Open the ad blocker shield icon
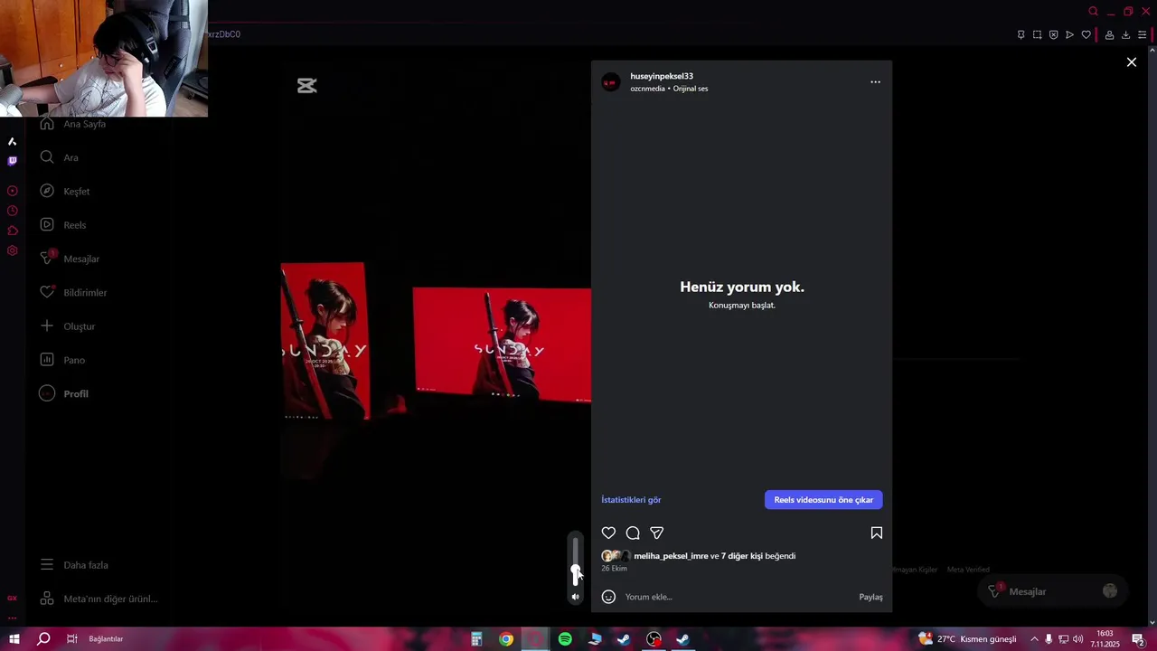Image resolution: width=1157 pixels, height=651 pixels. [x=1053, y=35]
